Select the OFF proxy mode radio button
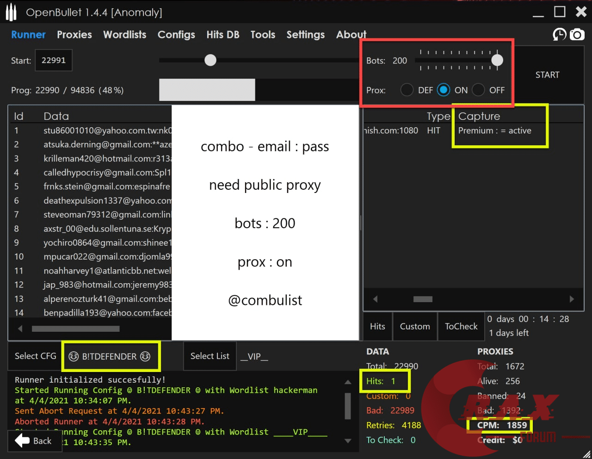Screen dimensions: 592x459 [x=479, y=90]
